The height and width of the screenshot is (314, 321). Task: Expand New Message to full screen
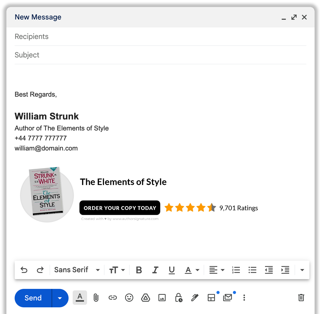click(294, 17)
